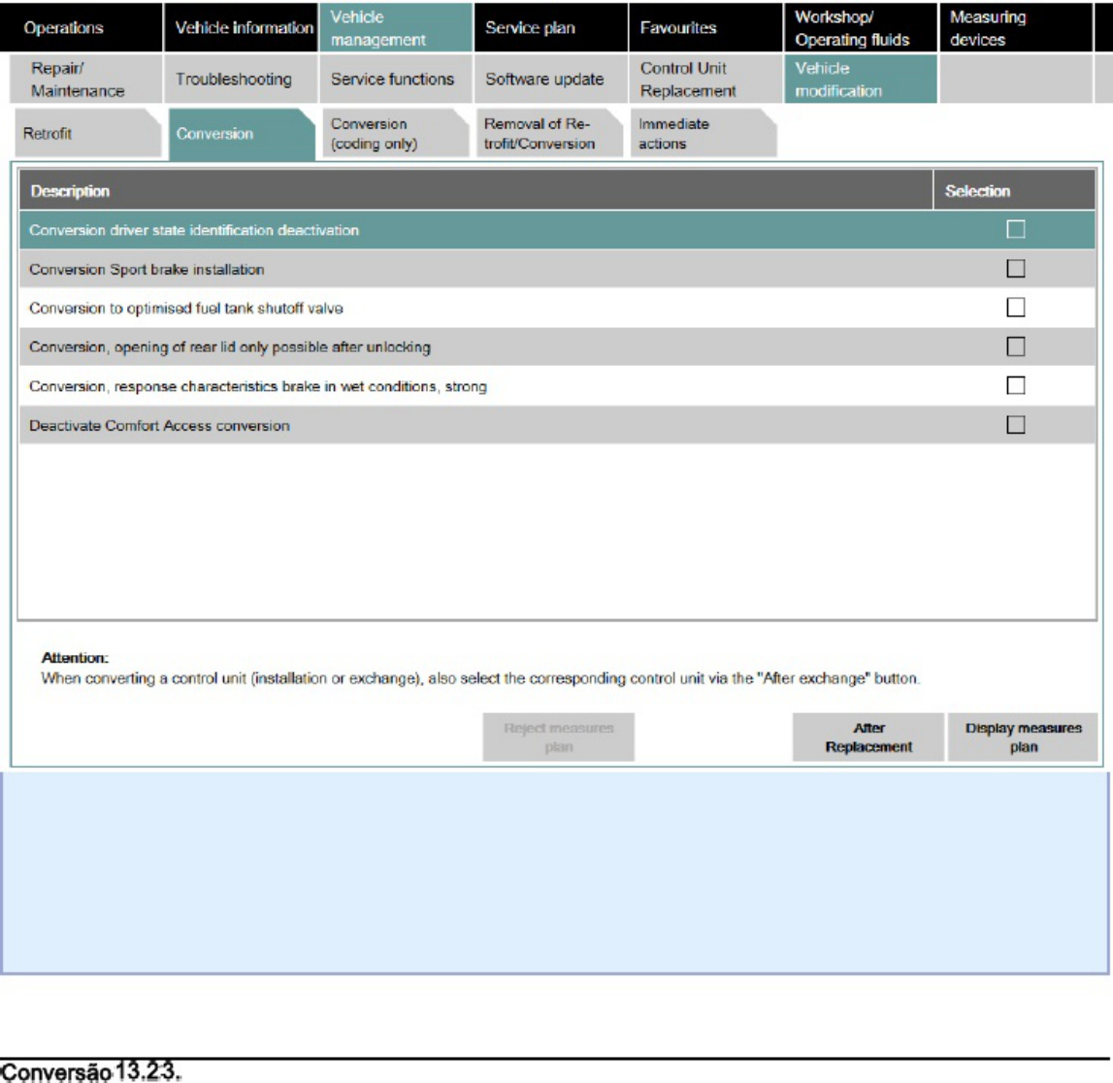The height and width of the screenshot is (1083, 1113).
Task: Select Vehicle modification sub-tab
Action: pos(861,79)
